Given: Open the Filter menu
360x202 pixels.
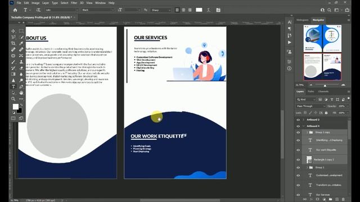Looking at the screenshot, I should (x=74, y=3).
